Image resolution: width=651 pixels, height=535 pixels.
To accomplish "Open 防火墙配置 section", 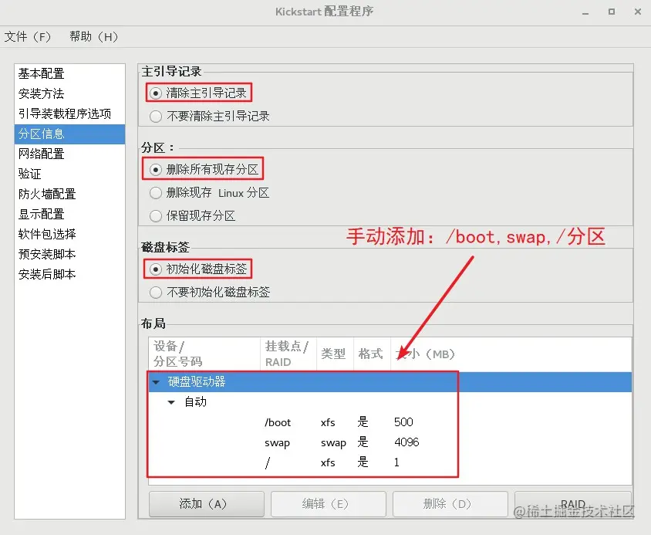I will (69, 194).
